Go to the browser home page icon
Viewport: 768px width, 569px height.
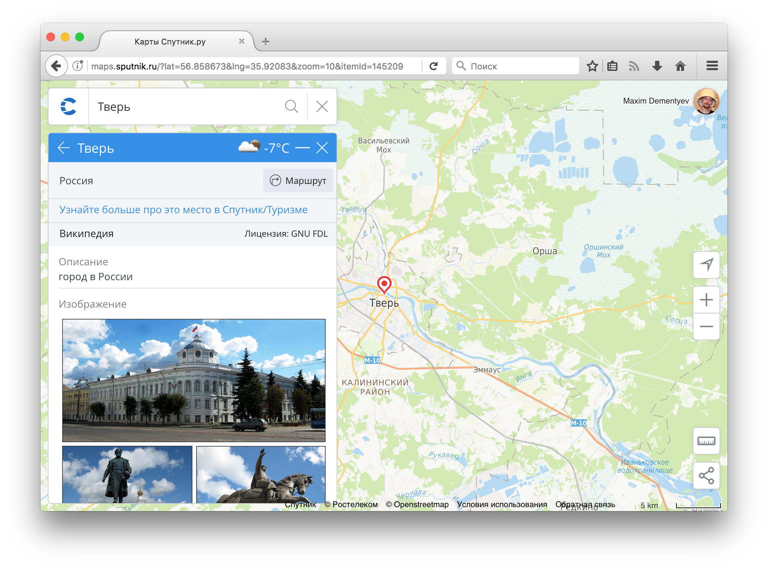point(680,66)
